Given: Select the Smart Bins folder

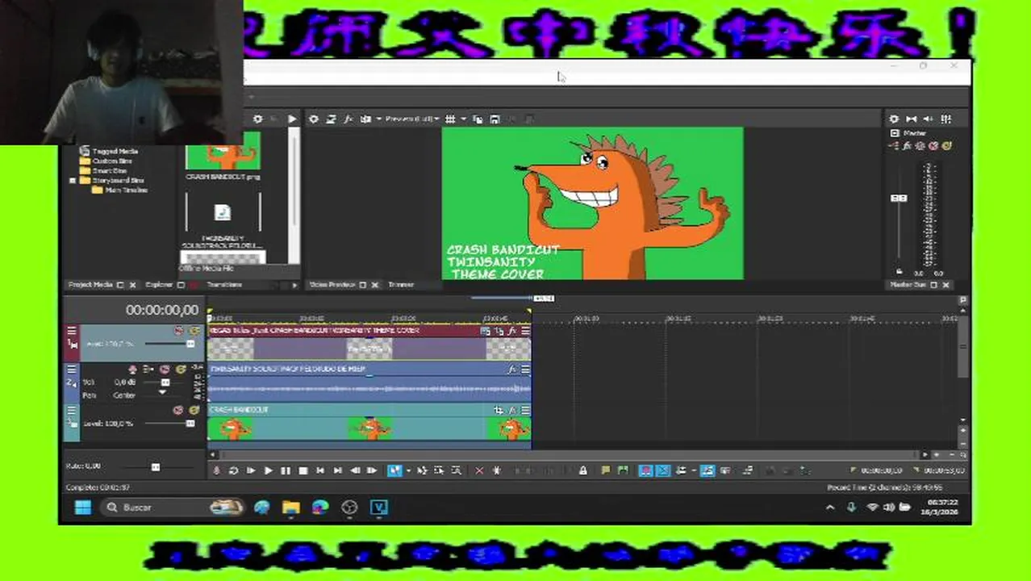Looking at the screenshot, I should 111,170.
